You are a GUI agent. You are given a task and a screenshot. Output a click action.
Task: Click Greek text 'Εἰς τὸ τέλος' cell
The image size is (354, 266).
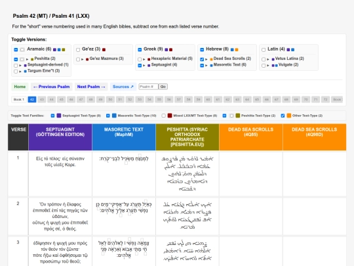pos(60,174)
